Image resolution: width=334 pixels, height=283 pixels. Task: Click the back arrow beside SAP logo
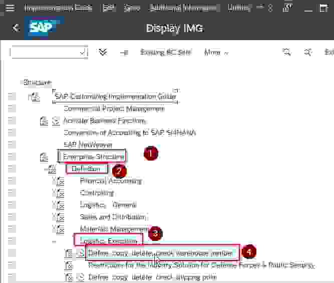click(x=16, y=28)
